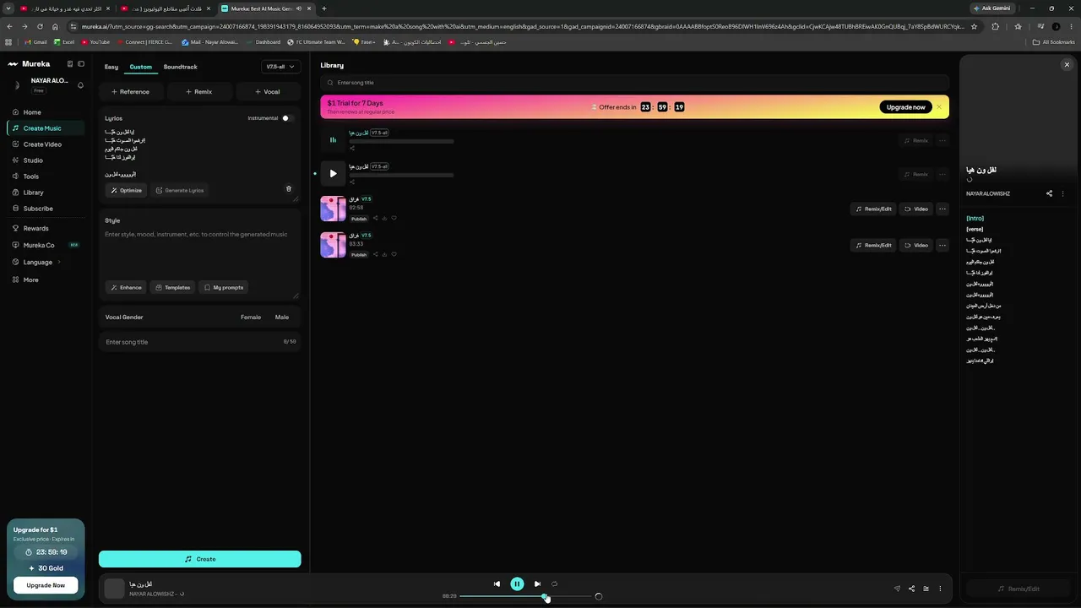Dismiss the $1 trial offer banner
This screenshot has width=1081, height=608.
click(939, 107)
